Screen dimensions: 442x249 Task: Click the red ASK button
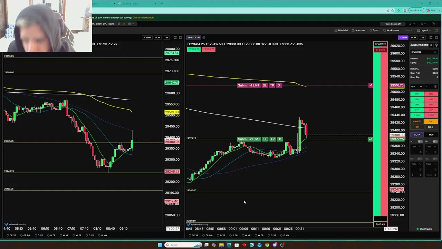[x=431, y=99]
